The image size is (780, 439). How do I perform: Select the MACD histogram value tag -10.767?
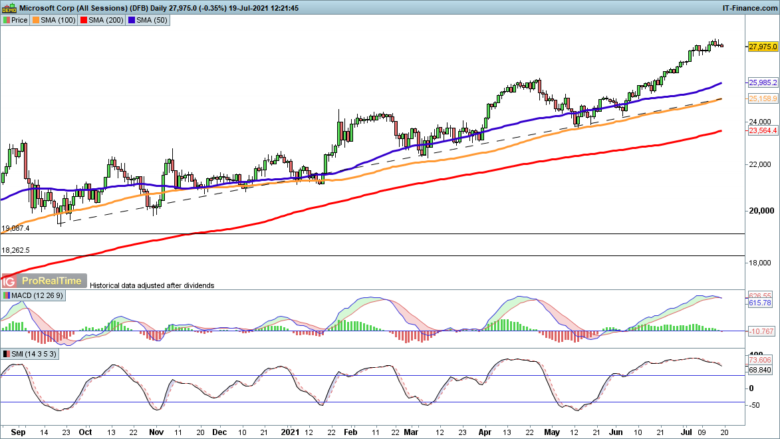761,331
